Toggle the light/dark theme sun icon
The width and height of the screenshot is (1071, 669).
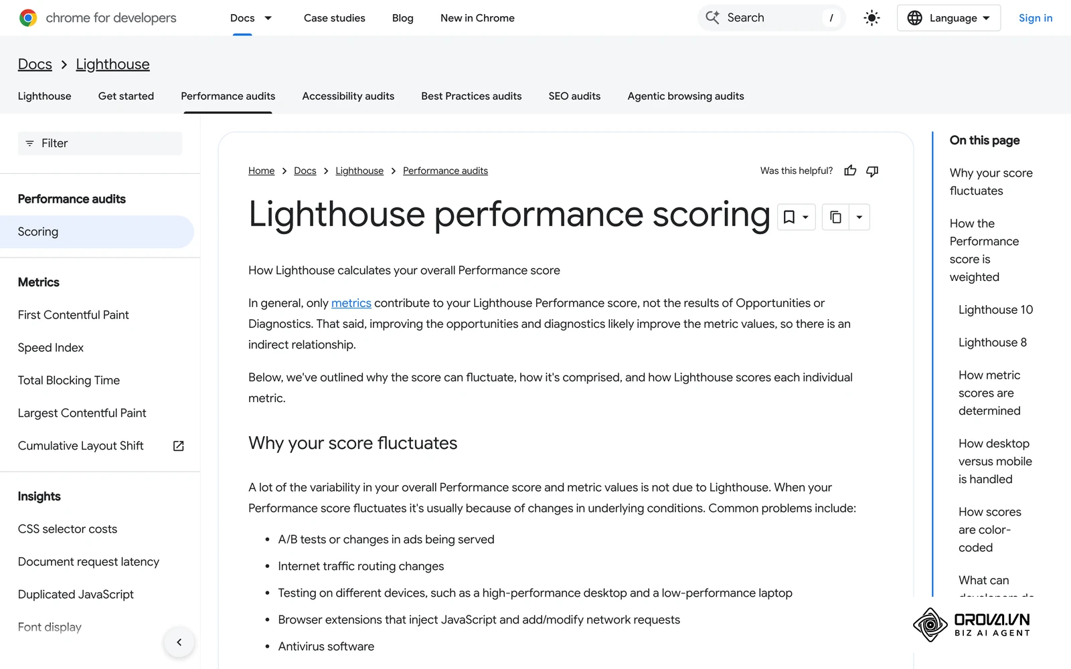[x=872, y=18]
